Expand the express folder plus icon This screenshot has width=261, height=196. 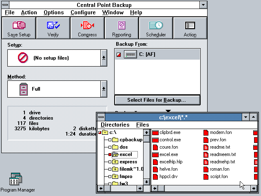(115, 162)
